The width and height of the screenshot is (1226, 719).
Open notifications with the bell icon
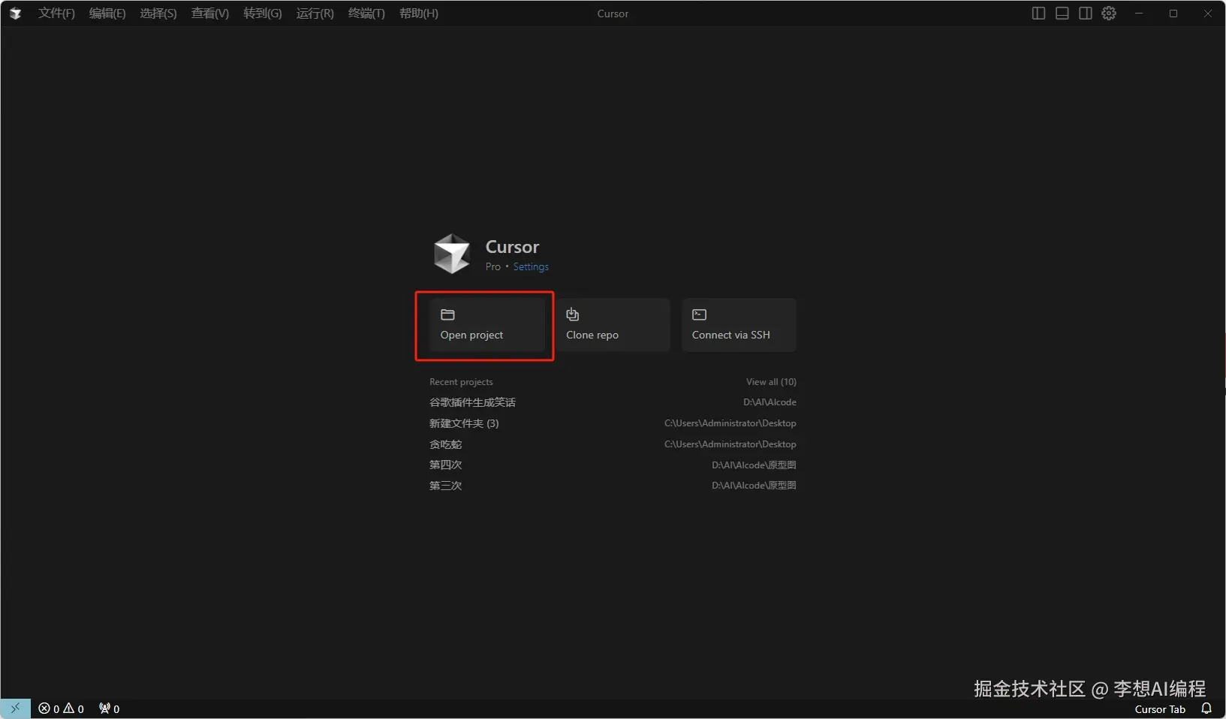pos(1206,708)
